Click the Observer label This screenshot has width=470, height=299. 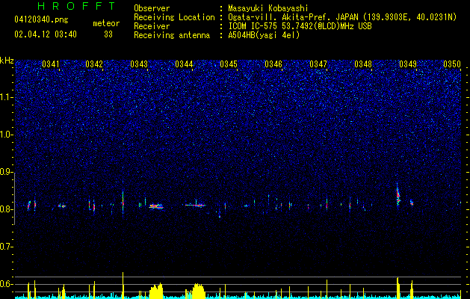(x=152, y=8)
